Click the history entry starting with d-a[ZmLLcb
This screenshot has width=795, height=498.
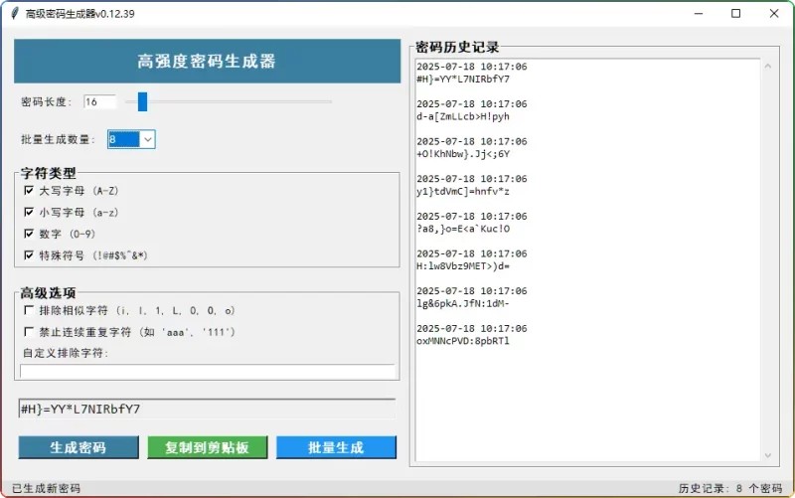(x=463, y=116)
